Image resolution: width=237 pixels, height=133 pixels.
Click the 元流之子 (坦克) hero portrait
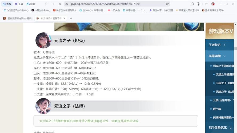pos(43,40)
